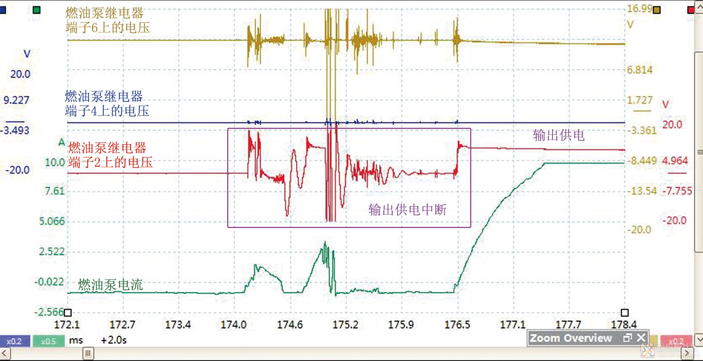703x361 pixels.
Task: Click the 9.227 blue axis value
Action: point(16,100)
